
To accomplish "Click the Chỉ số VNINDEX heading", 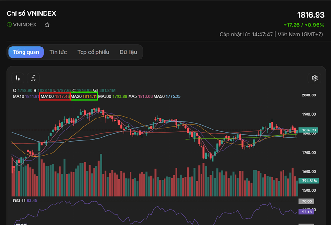I will pyautogui.click(x=31, y=13).
